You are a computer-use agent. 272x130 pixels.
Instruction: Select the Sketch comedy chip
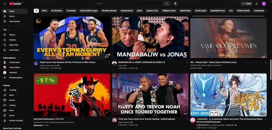pos(243,11)
